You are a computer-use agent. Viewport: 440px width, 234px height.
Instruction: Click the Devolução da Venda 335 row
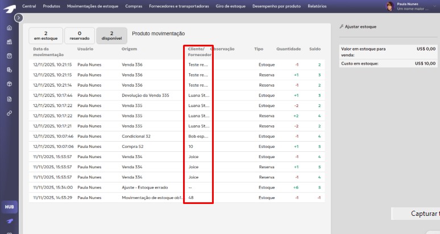(x=146, y=95)
